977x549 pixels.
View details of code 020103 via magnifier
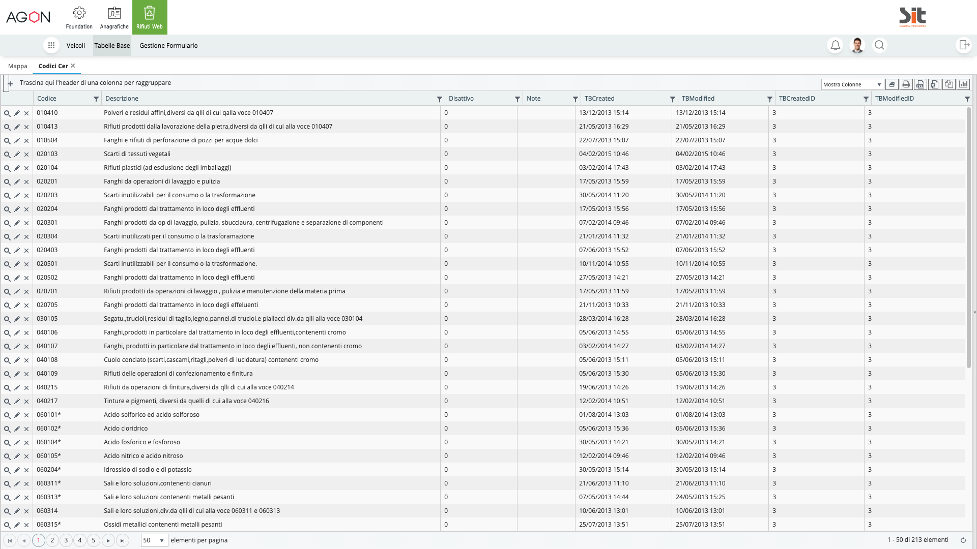pos(7,154)
